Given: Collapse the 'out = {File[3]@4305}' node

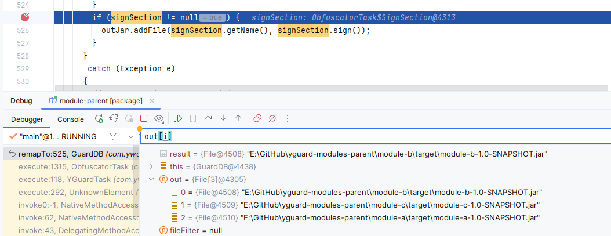Looking at the screenshot, I should pos(151,179).
